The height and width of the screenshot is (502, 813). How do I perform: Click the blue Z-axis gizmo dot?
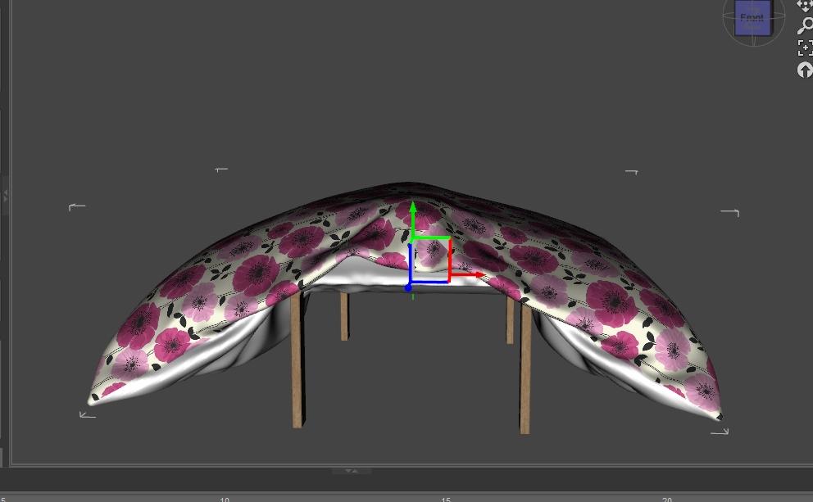pos(408,287)
